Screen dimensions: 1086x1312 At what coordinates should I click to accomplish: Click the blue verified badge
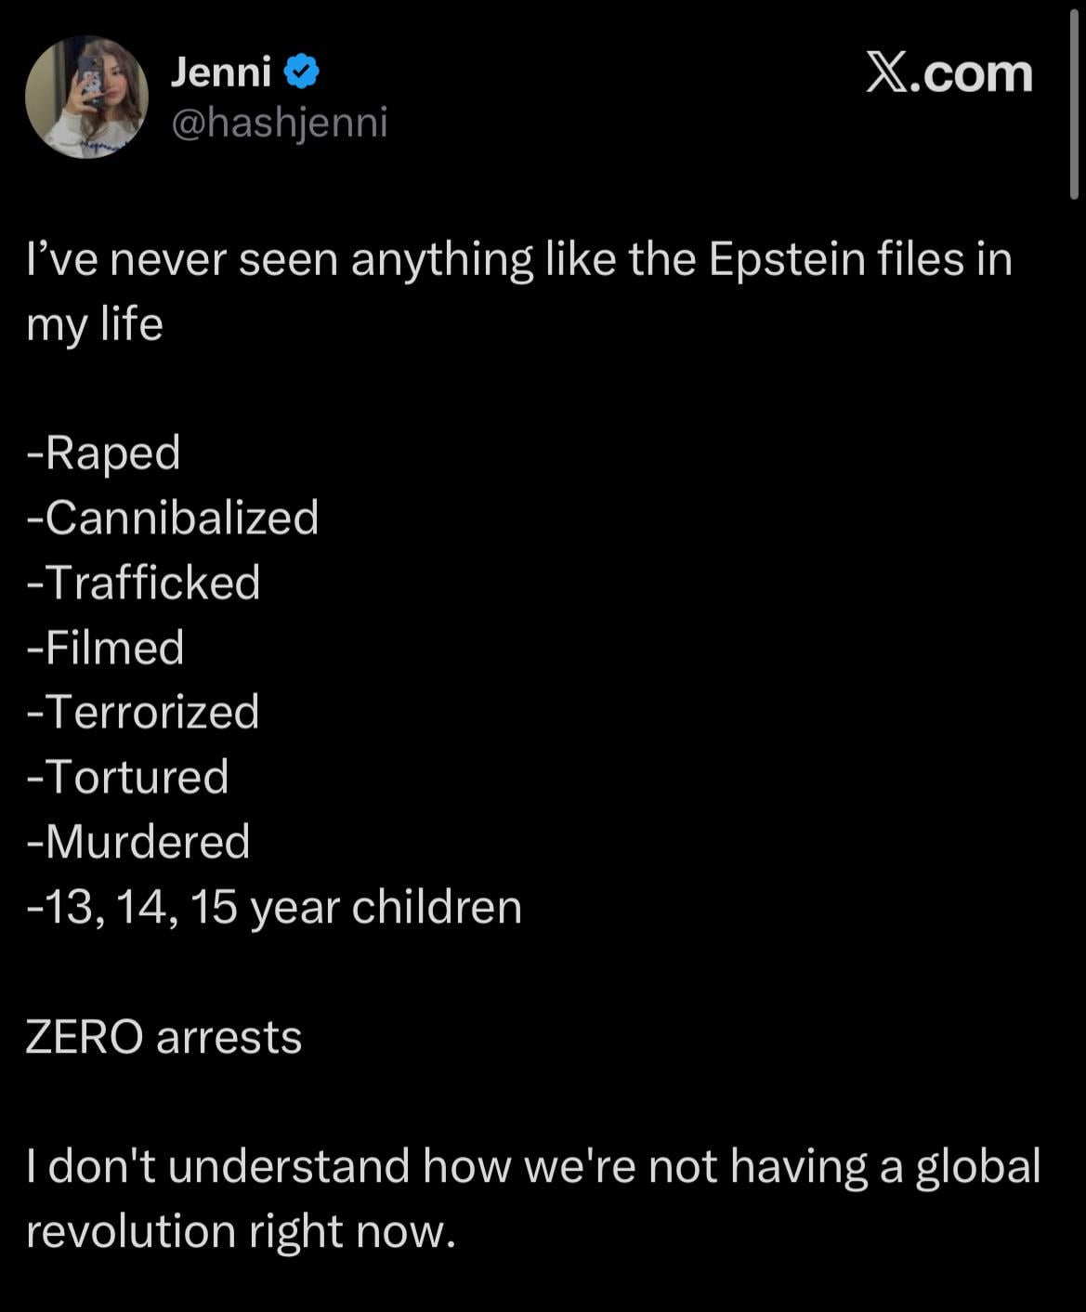point(301,72)
